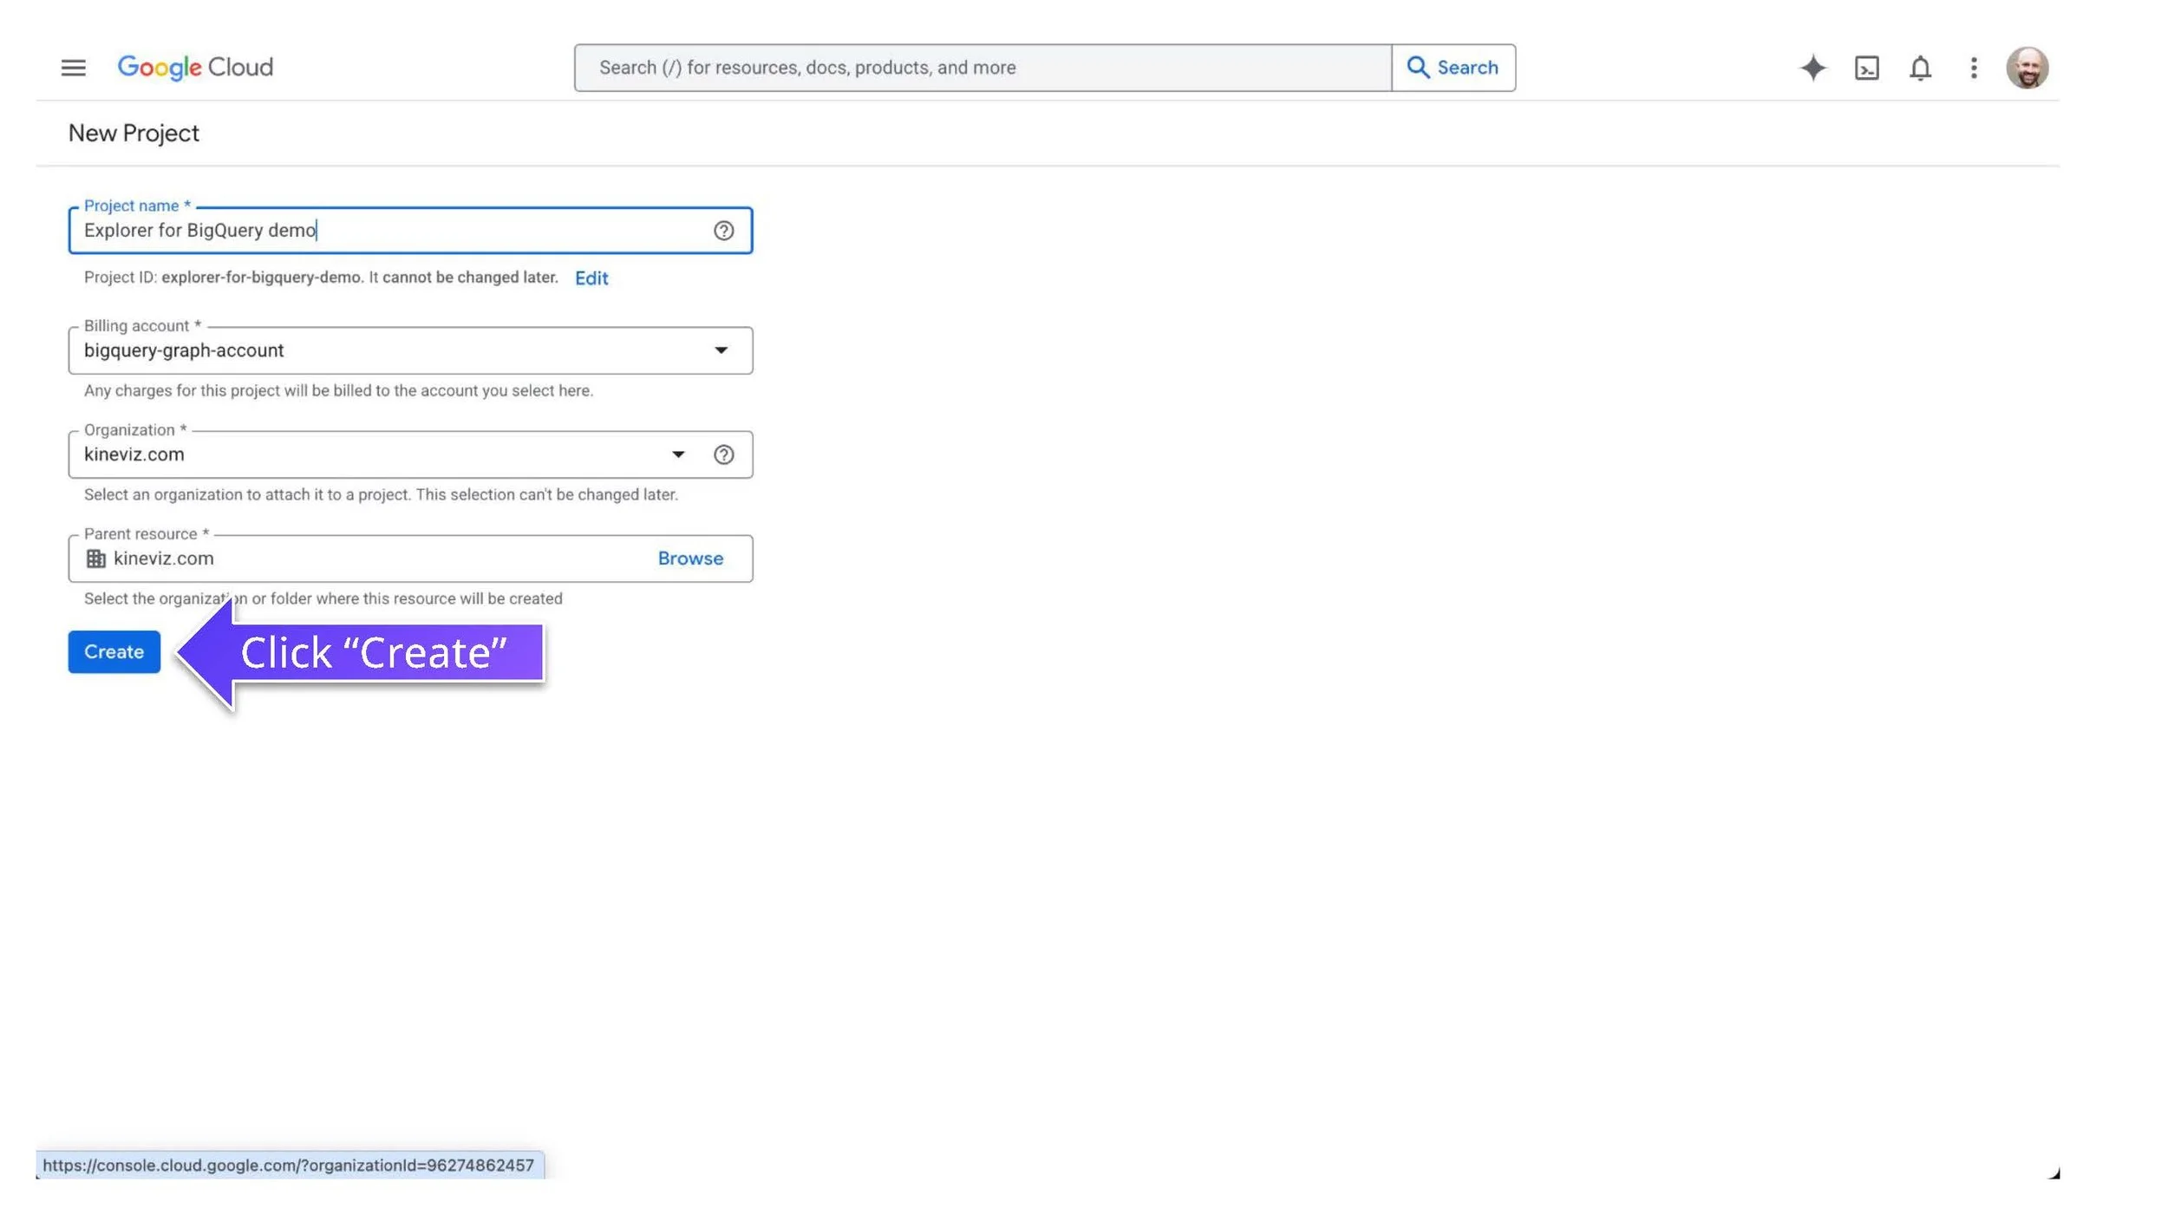
Task: Click Edit next to the Project ID
Action: click(x=591, y=278)
